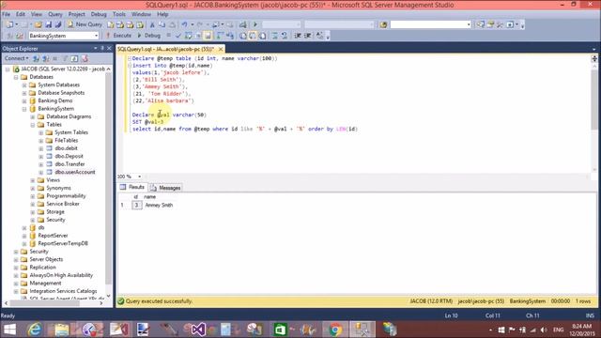
Task: Expand the System Databases node
Action: [x=24, y=85]
